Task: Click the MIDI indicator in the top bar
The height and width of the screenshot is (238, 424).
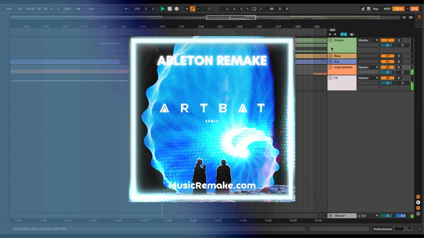Action: [x=388, y=9]
